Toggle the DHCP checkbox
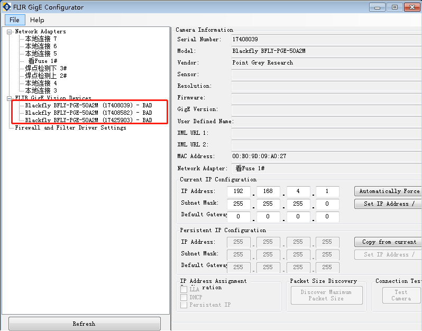The height and width of the screenshot is (331, 422). [x=184, y=297]
